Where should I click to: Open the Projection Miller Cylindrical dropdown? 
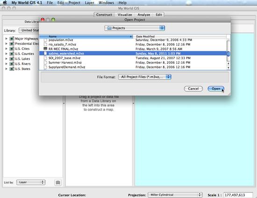click(x=175, y=195)
